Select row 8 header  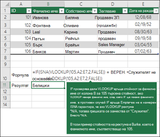5,58
